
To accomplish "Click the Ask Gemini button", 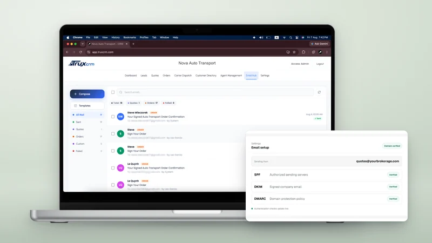I will coord(320,44).
